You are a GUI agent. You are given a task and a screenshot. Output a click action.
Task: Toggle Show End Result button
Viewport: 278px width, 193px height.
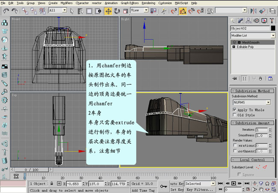tap(244, 78)
